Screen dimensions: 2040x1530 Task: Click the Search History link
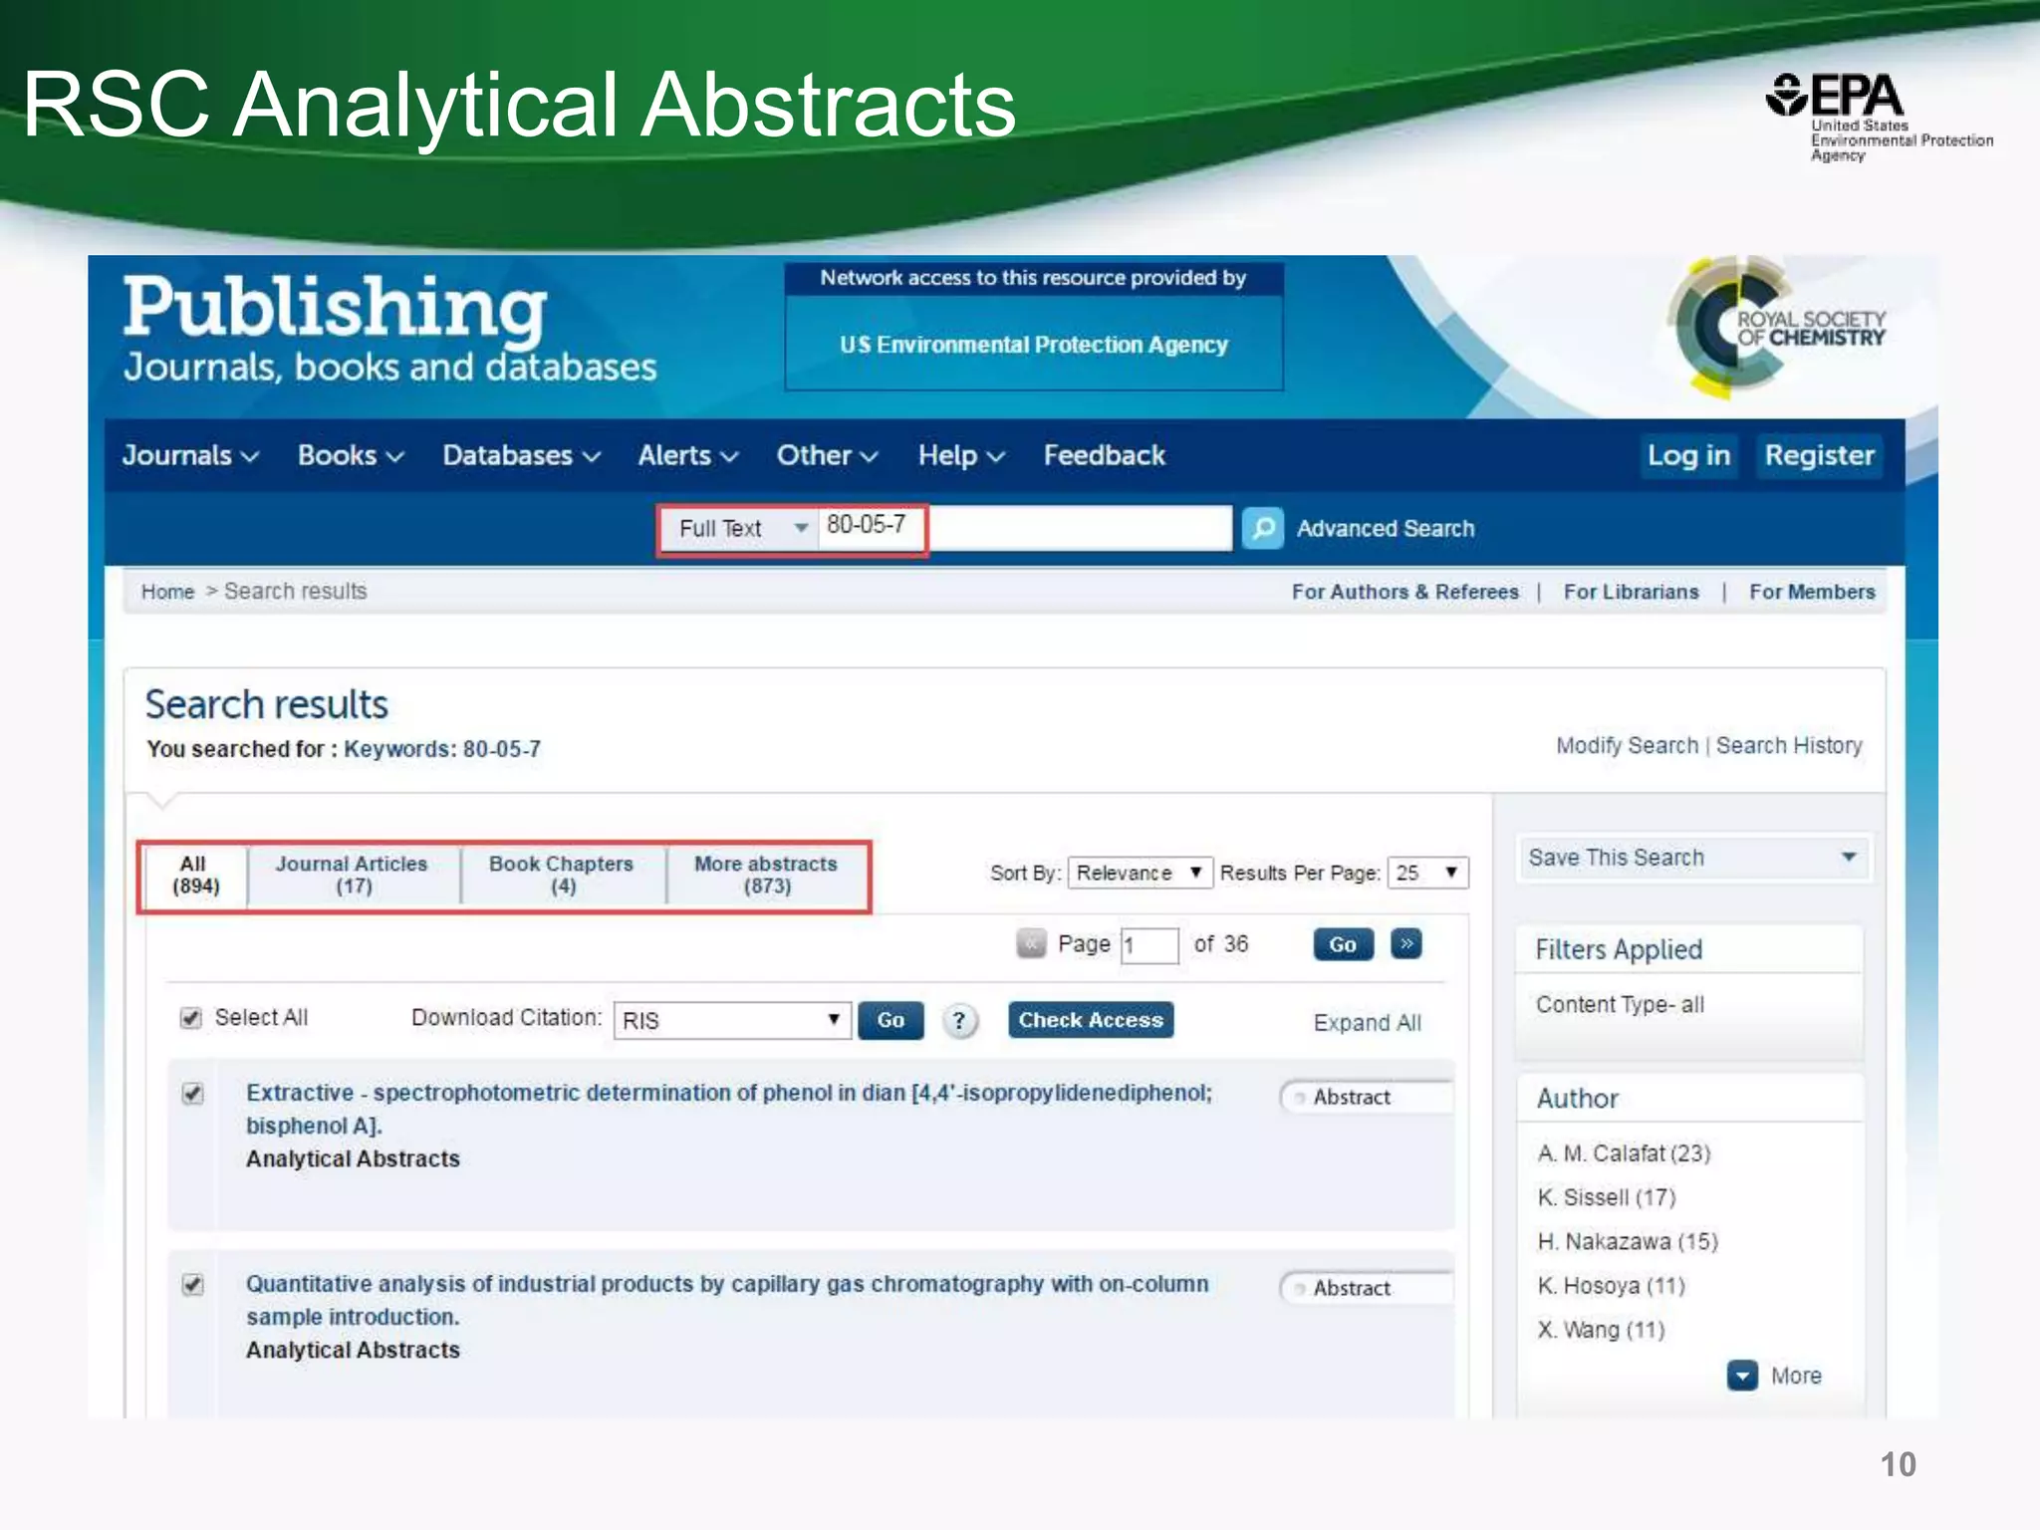click(1789, 745)
